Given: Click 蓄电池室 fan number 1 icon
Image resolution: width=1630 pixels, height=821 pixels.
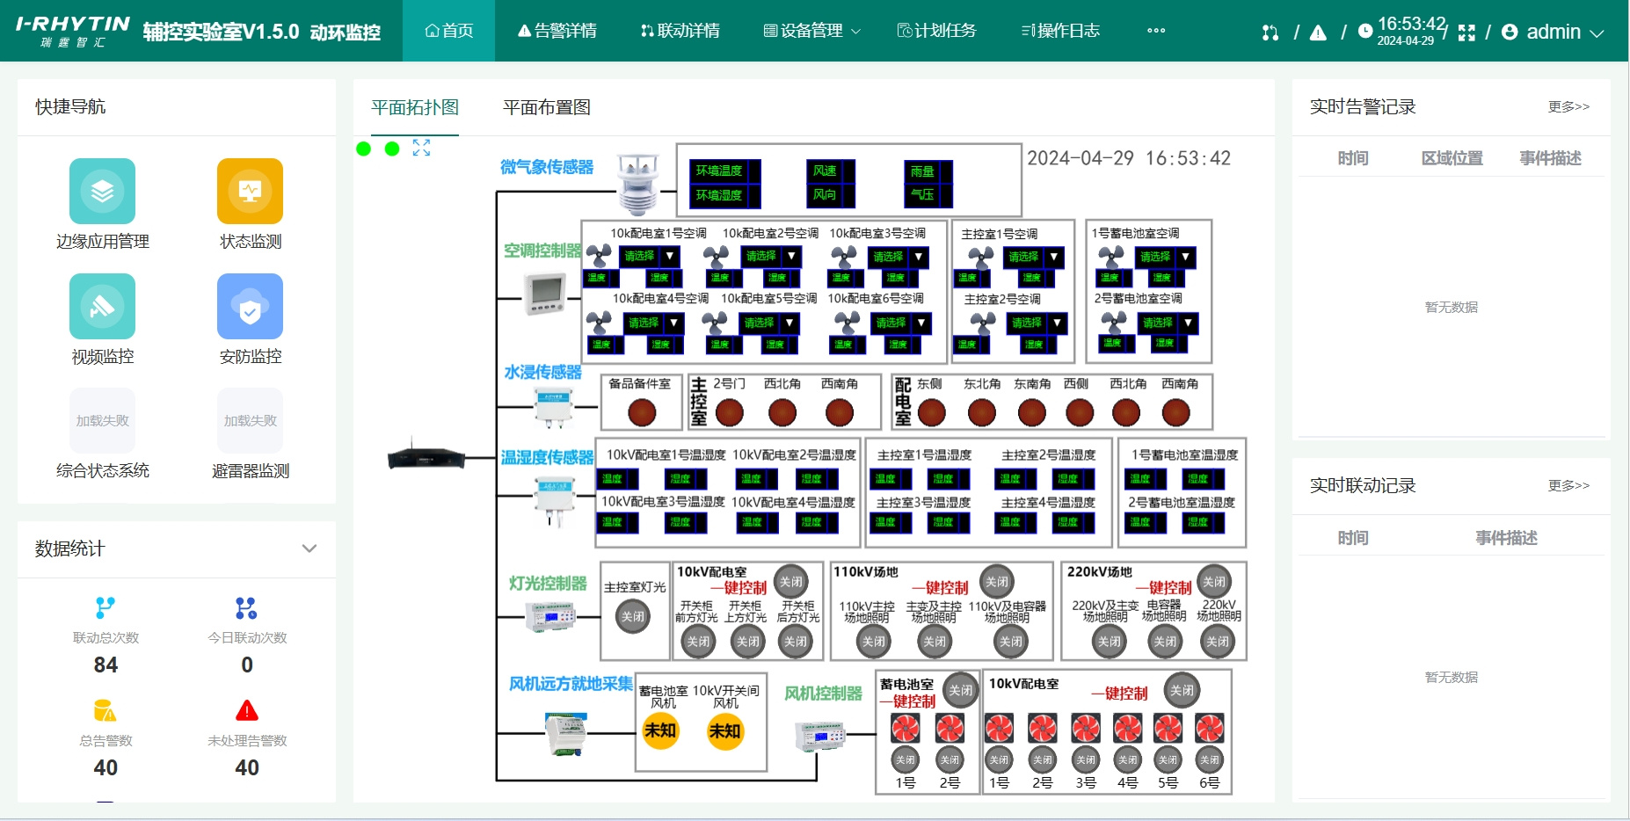Looking at the screenshot, I should 905,728.
